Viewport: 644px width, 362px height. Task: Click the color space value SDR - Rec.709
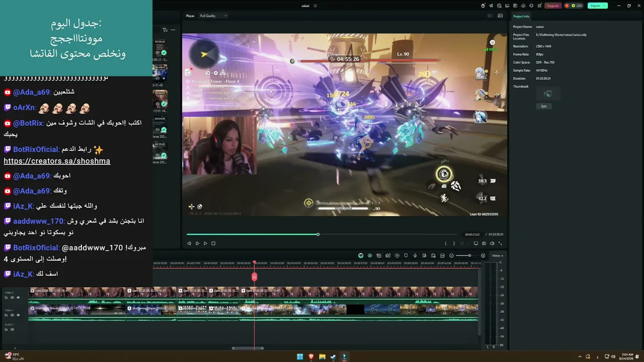[545, 62]
